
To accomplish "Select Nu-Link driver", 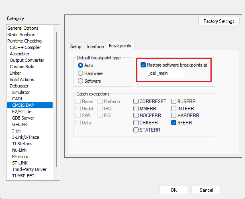I will click(x=30, y=150).
